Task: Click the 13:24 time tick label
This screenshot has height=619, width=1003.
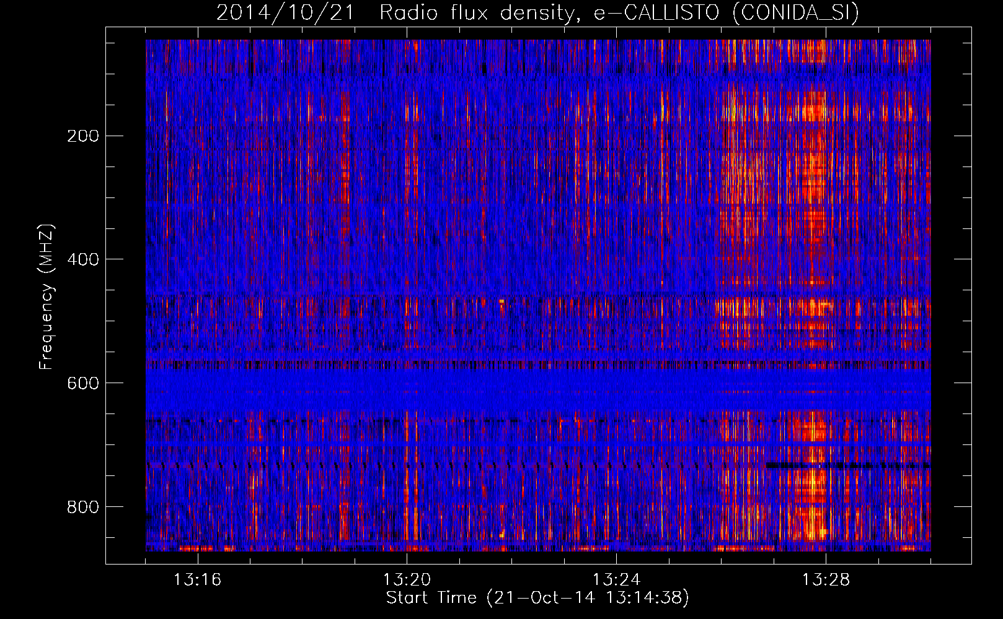Action: point(617,580)
